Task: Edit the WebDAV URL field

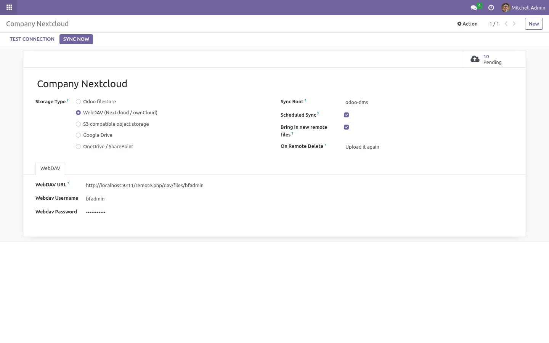Action: [x=299, y=185]
